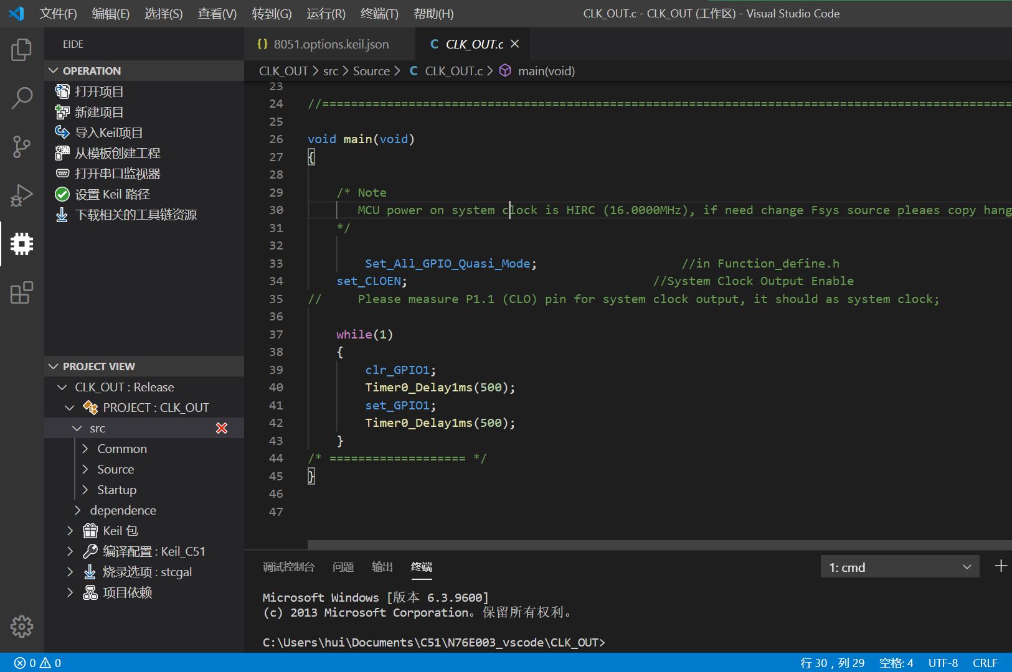Open Source Control view icon
Screen dimensions: 1012x672
coord(22,147)
